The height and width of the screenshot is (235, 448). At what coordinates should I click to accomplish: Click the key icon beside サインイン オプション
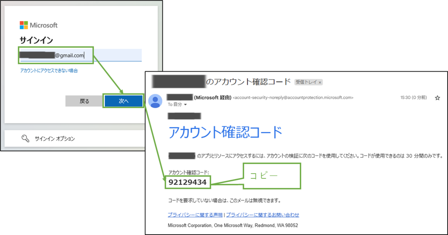coord(25,139)
